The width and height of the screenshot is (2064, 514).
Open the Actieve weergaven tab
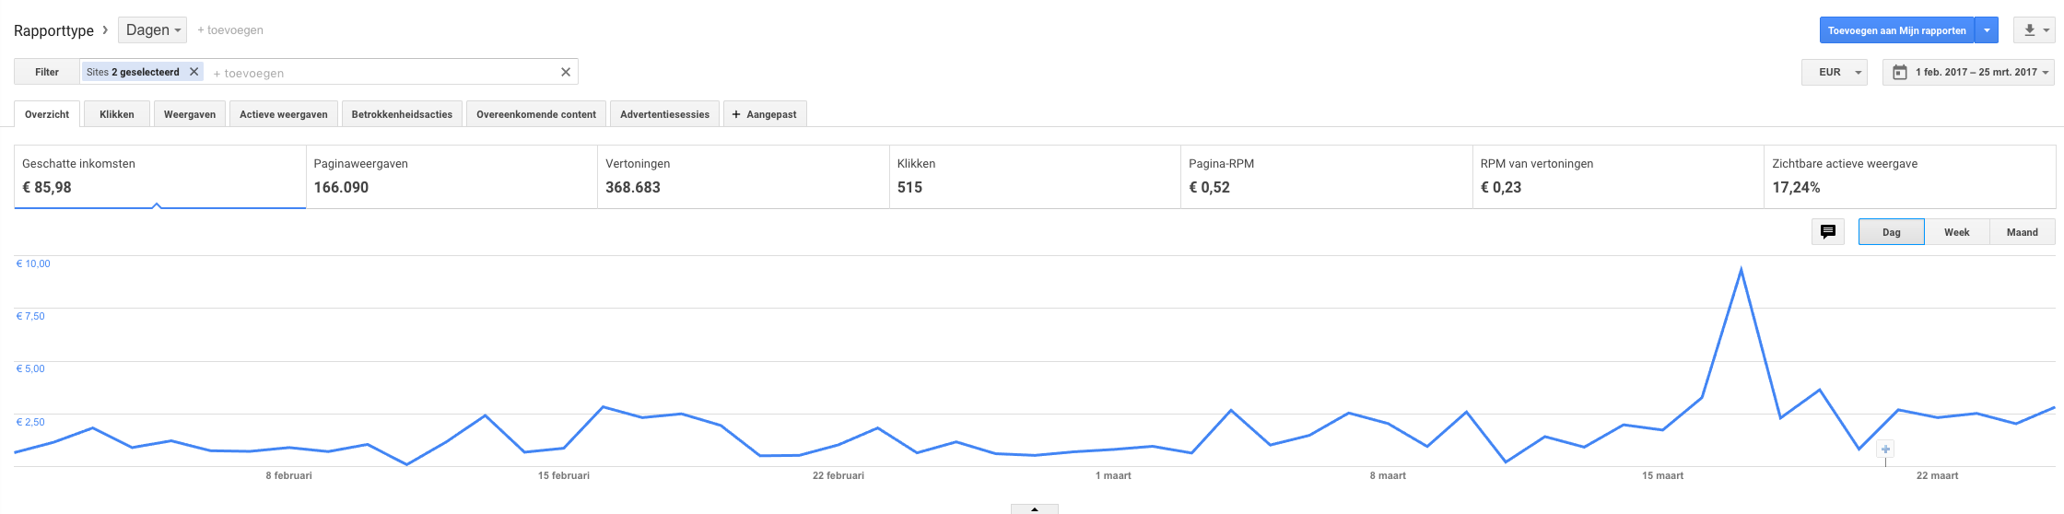tap(284, 114)
